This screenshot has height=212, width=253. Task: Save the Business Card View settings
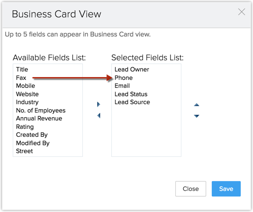(x=226, y=189)
